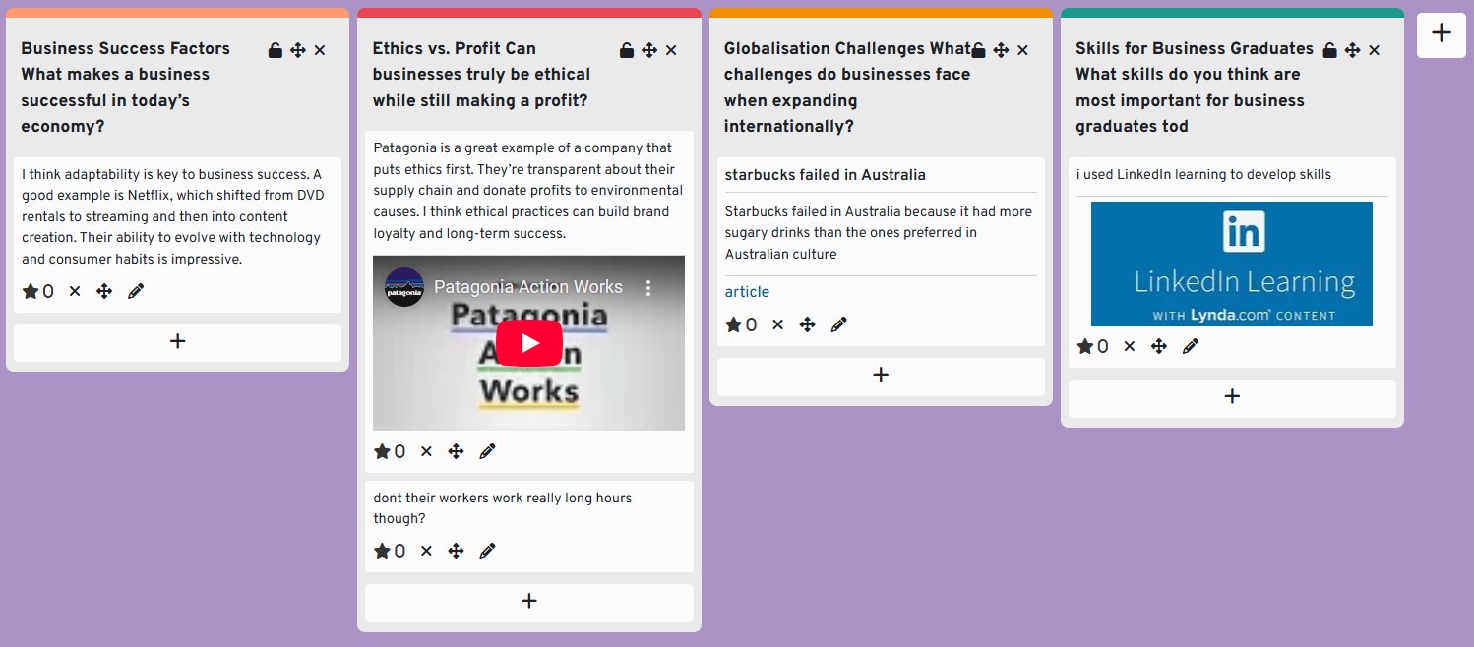The image size is (1474, 647).
Task: Delete the Starbucks failed in Australia post
Action: pyautogui.click(x=777, y=323)
